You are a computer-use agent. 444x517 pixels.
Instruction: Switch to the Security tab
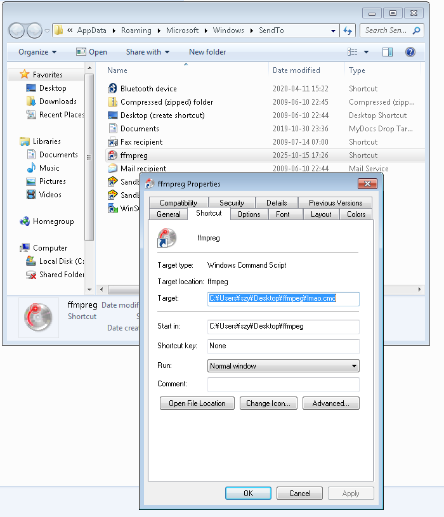[232, 203]
